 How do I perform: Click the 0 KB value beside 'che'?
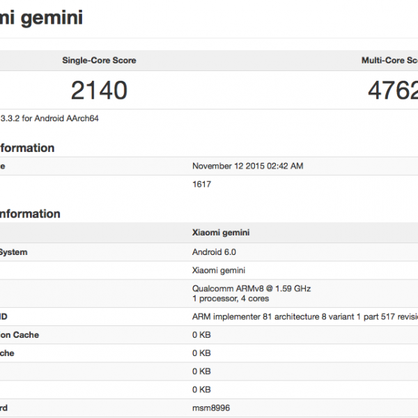pyautogui.click(x=201, y=353)
